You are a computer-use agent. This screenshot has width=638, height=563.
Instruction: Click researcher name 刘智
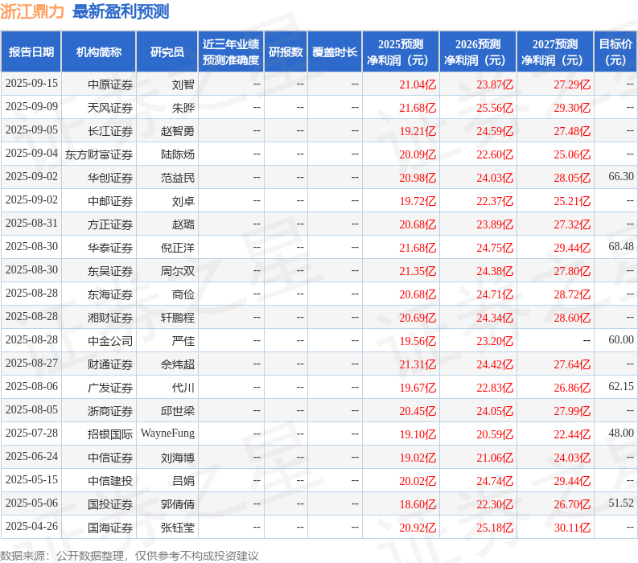tap(183, 84)
